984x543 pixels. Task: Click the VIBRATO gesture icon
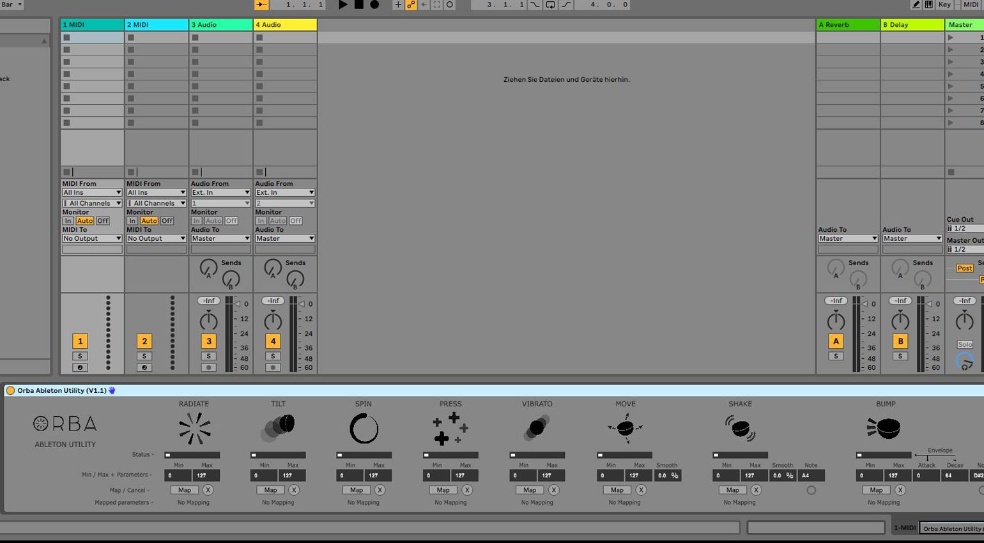537,428
